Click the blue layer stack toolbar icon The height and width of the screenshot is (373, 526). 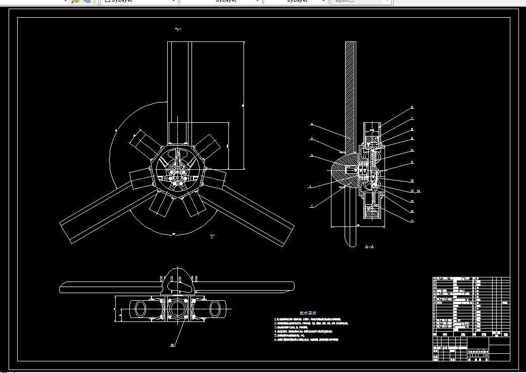pos(87,2)
